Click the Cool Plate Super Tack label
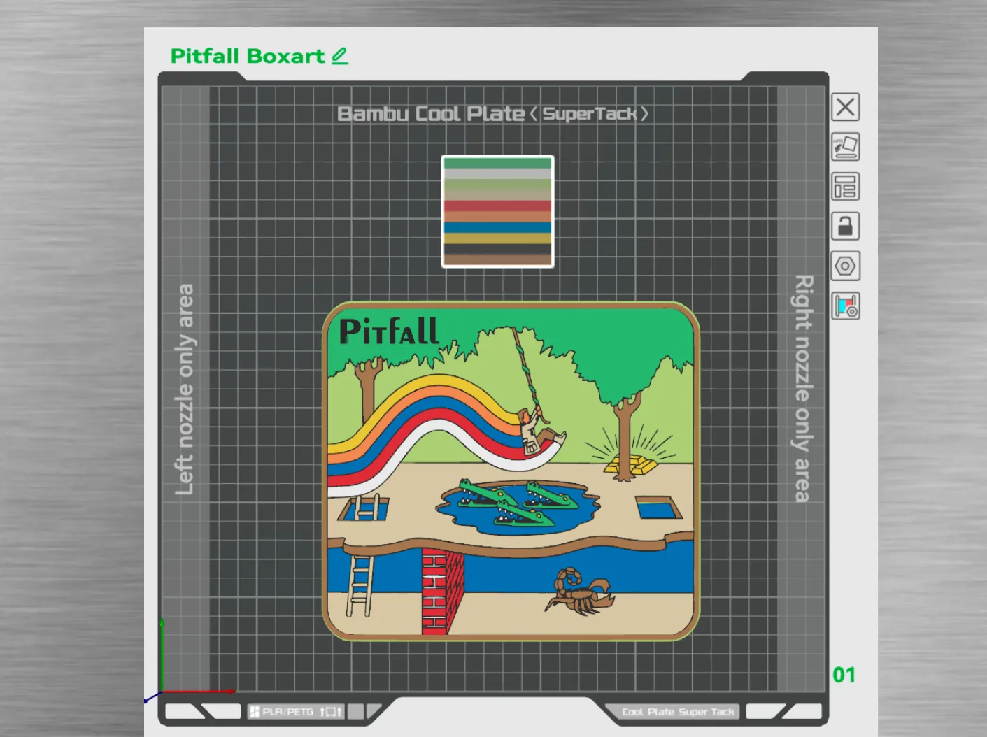Screen dimensions: 987x737 tap(679, 712)
